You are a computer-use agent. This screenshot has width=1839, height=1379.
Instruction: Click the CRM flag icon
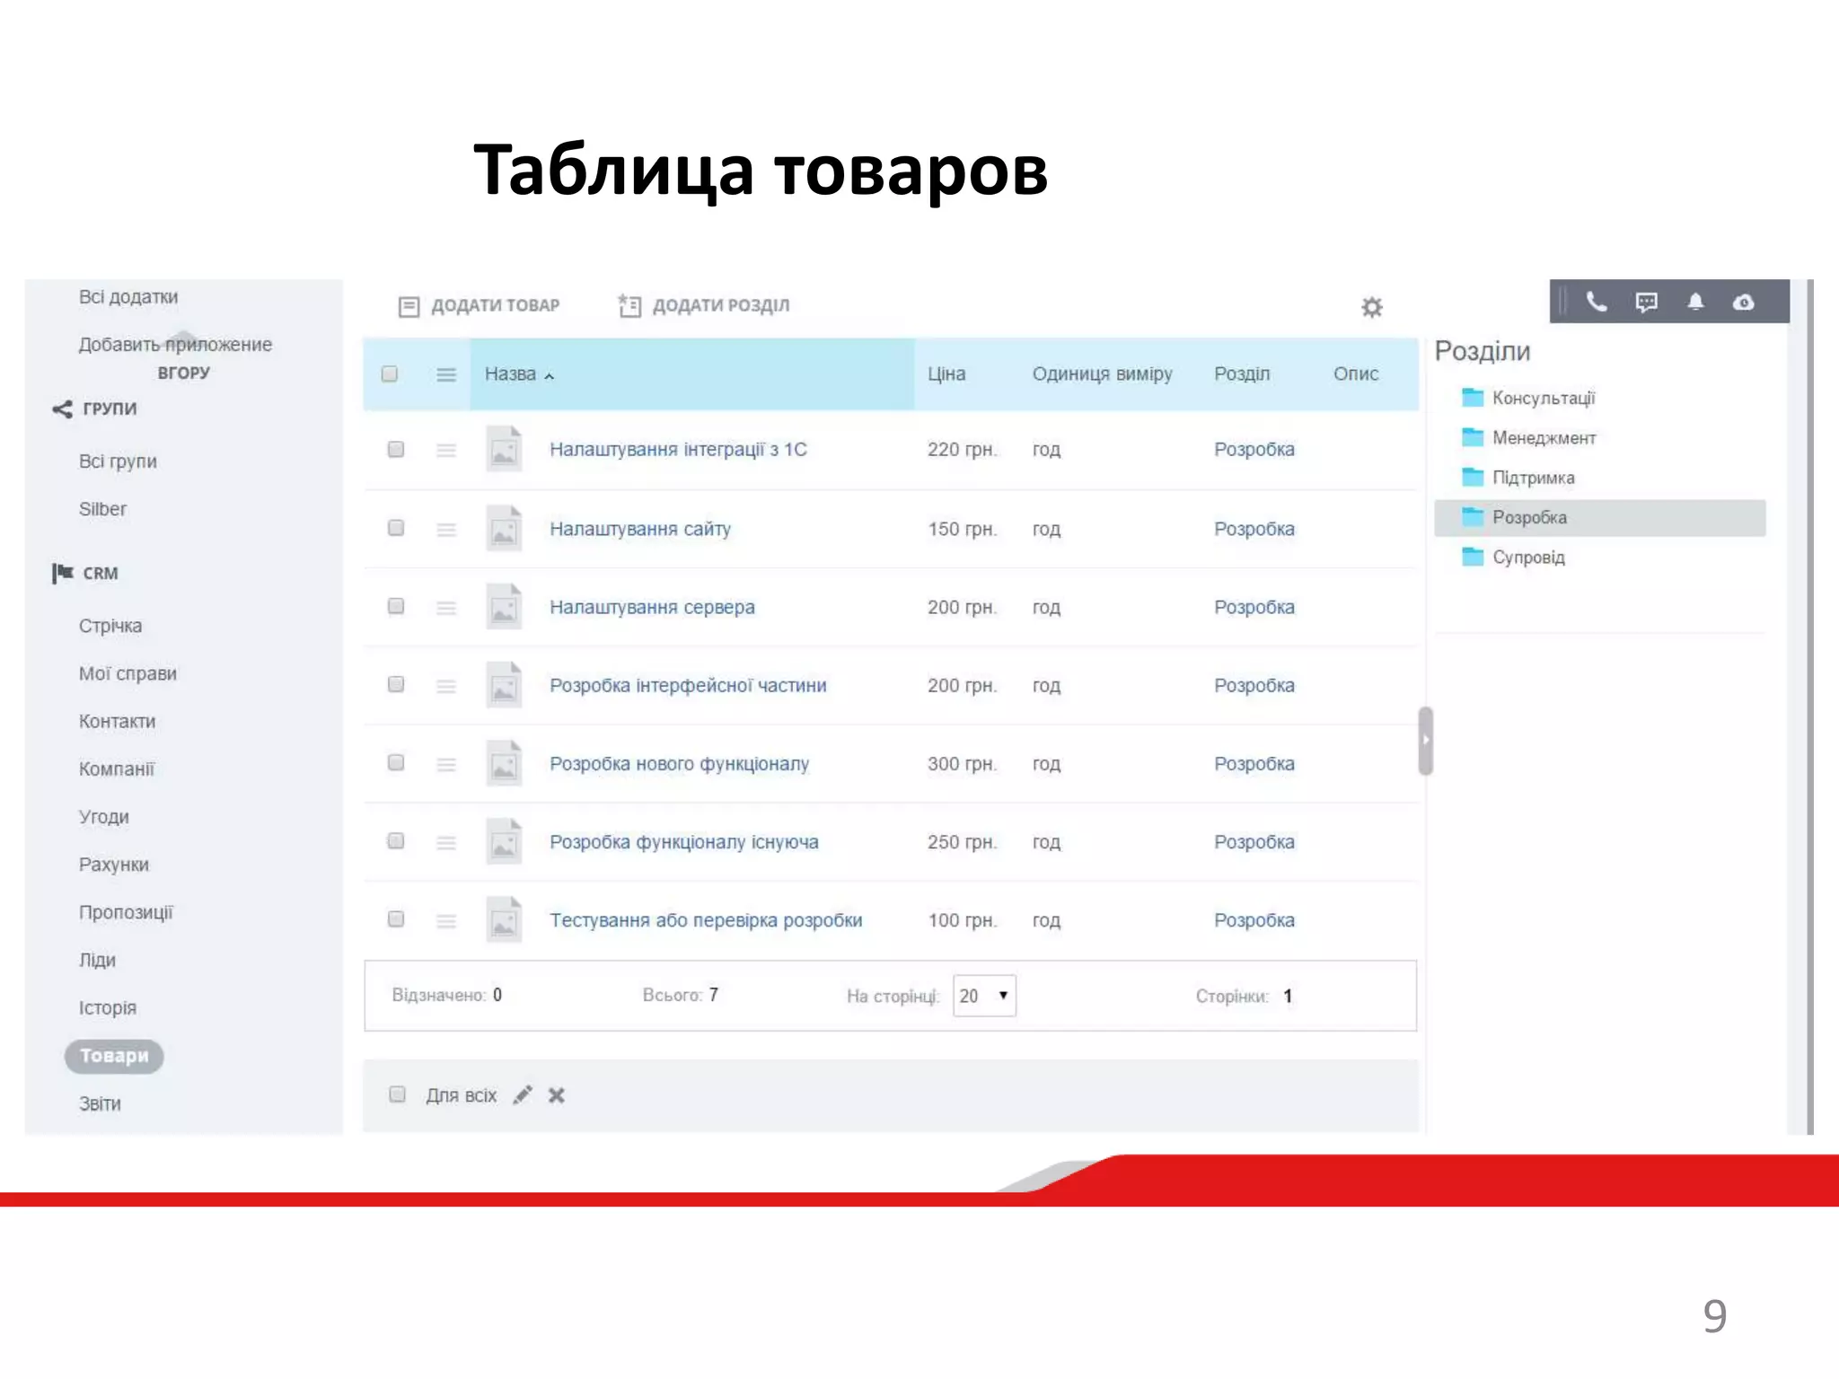click(x=62, y=573)
